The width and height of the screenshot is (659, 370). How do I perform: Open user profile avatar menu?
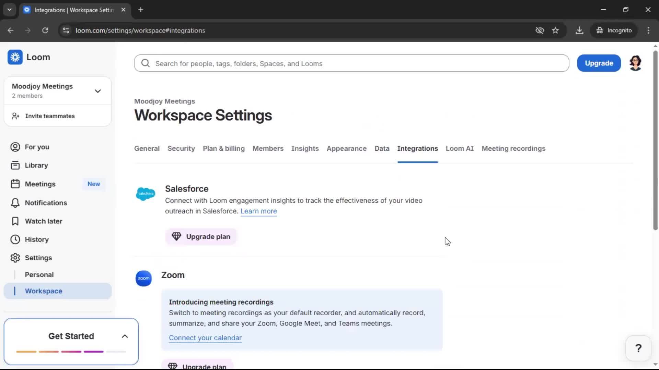coord(635,63)
